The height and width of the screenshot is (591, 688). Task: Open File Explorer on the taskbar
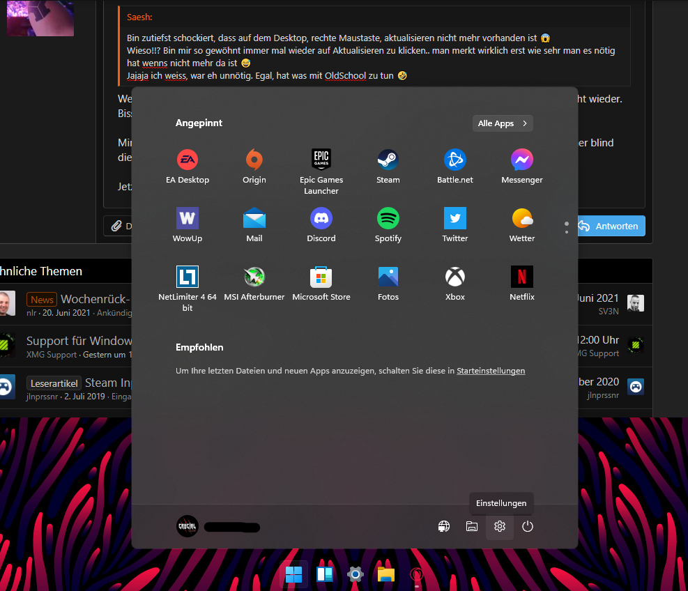click(386, 574)
